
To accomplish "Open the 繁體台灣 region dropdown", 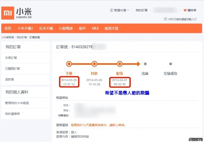I will point(120,10).
